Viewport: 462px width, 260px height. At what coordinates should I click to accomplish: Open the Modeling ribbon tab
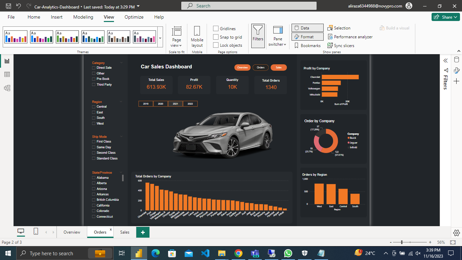[x=83, y=17]
